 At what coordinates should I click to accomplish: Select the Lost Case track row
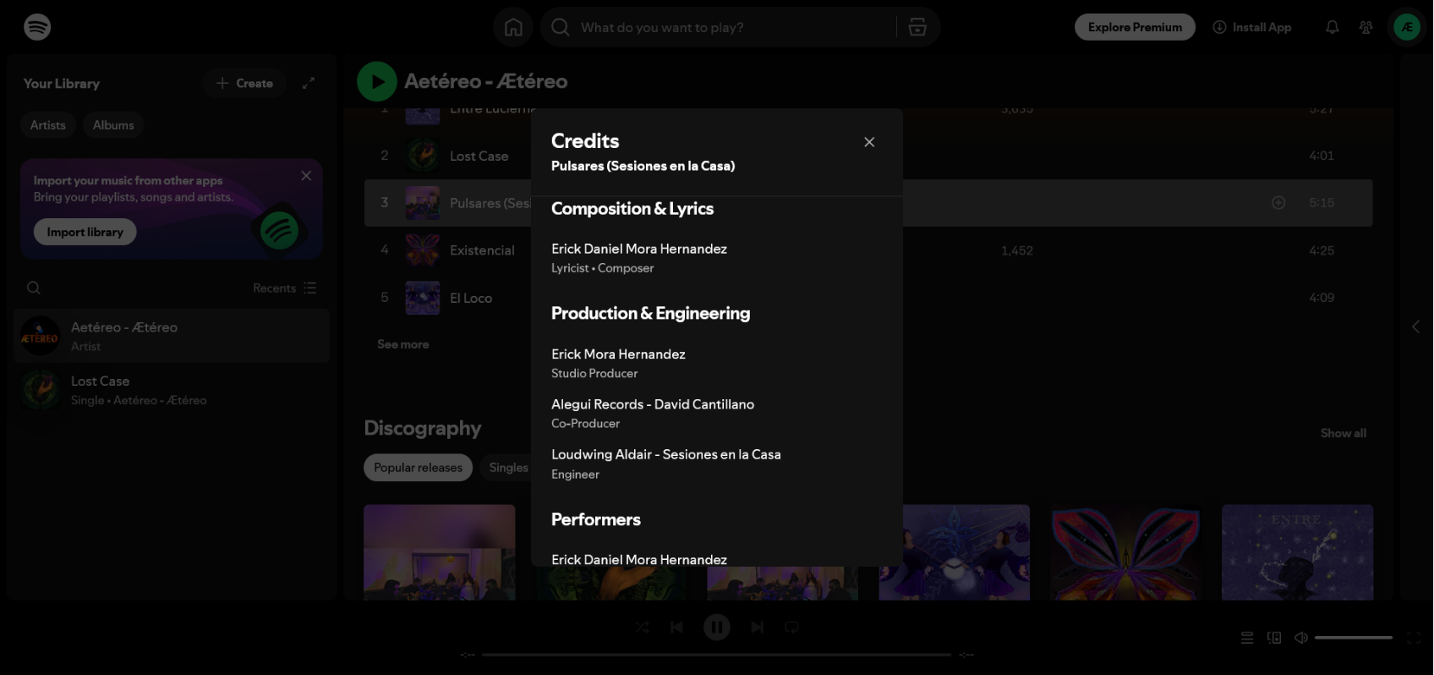pos(448,156)
